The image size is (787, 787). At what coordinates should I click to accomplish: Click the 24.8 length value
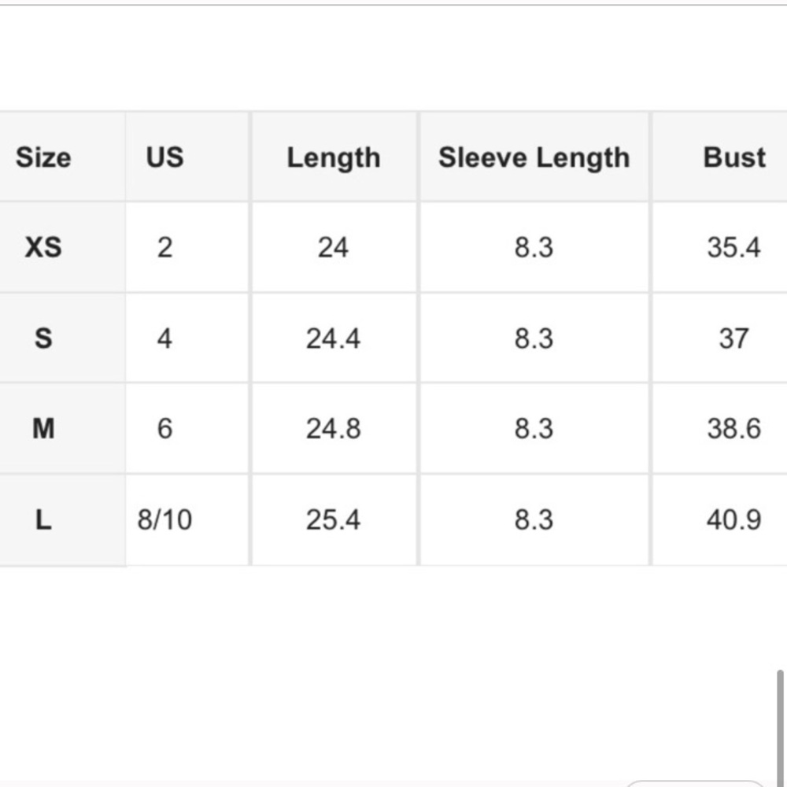pyautogui.click(x=334, y=429)
